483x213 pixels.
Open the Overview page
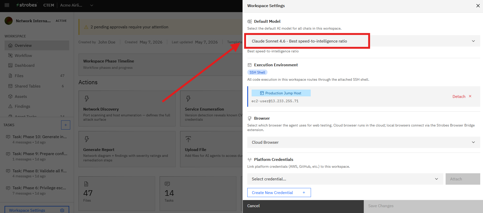click(x=37, y=46)
